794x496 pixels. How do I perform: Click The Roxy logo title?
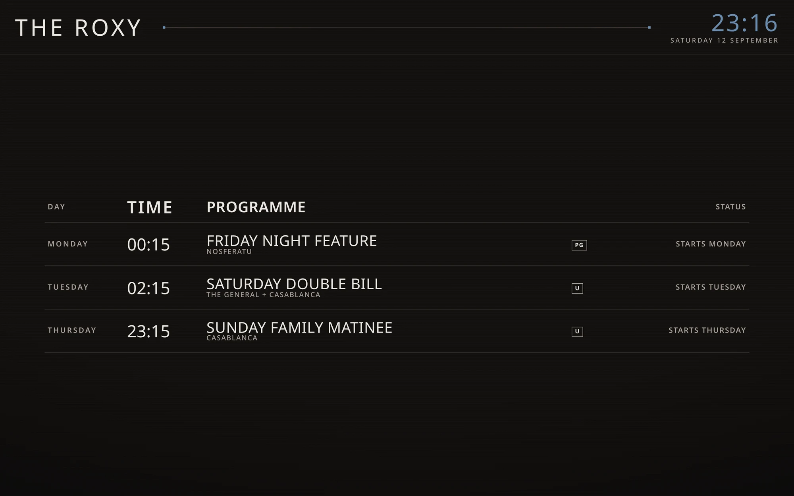point(78,28)
